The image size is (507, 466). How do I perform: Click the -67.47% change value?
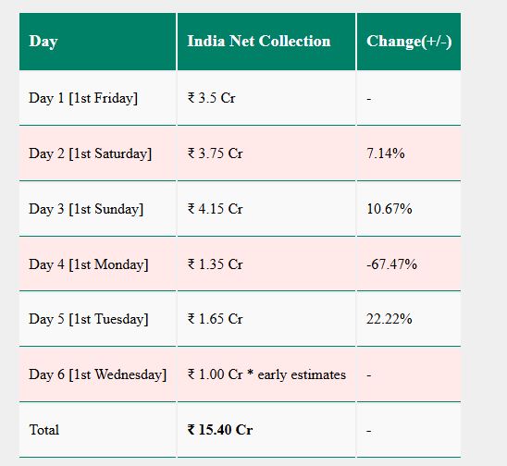point(391,264)
